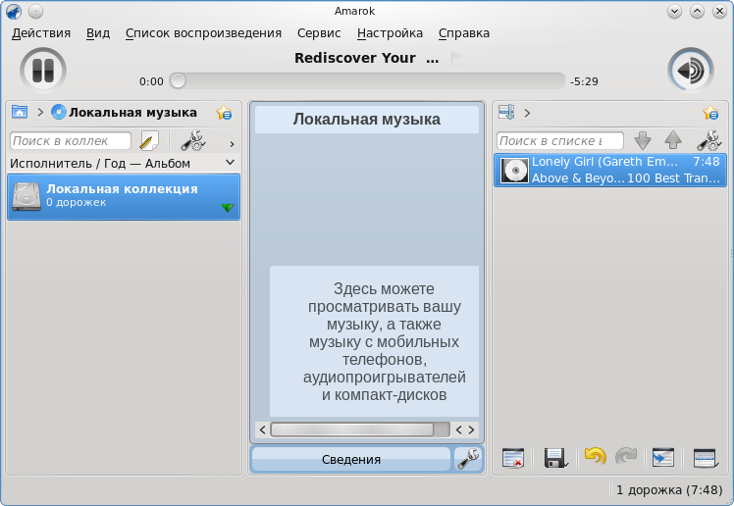Click the playlist search field
This screenshot has width=734, height=506.
pos(560,141)
